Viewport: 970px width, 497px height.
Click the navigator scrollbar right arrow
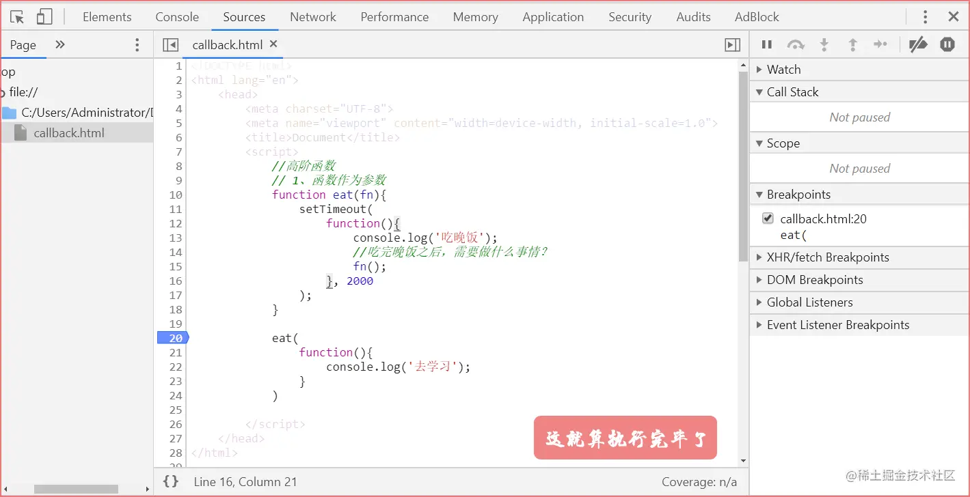click(x=148, y=489)
